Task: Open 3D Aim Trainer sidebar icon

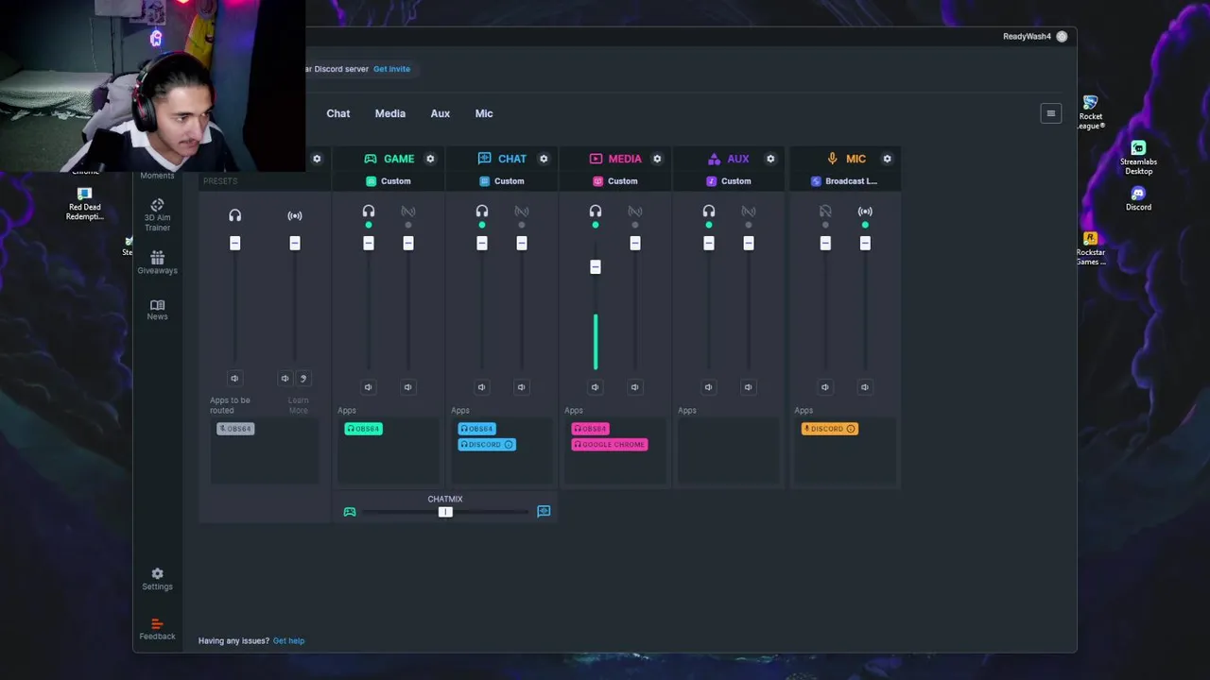Action: coord(157,214)
